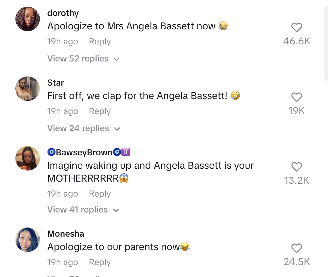Select the 19h ago timestamp on Monesha's comment

[63, 262]
